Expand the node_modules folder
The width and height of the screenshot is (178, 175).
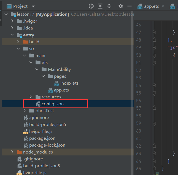(12, 152)
